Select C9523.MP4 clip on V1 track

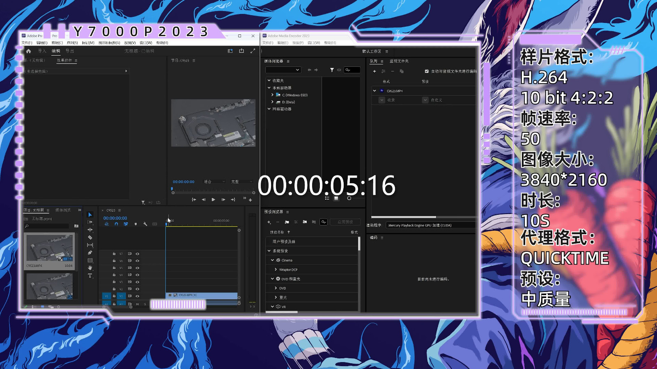(x=202, y=295)
